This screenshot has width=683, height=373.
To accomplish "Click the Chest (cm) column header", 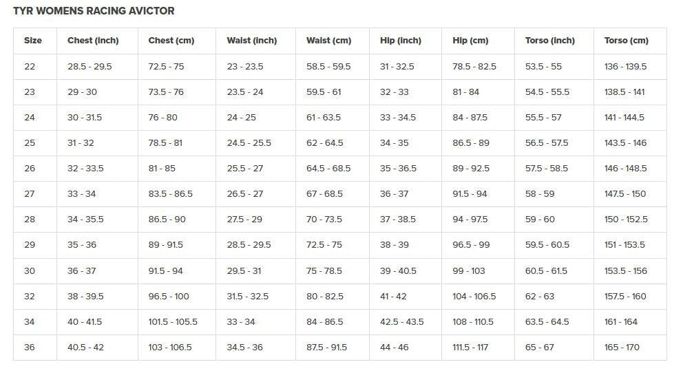I will [171, 41].
